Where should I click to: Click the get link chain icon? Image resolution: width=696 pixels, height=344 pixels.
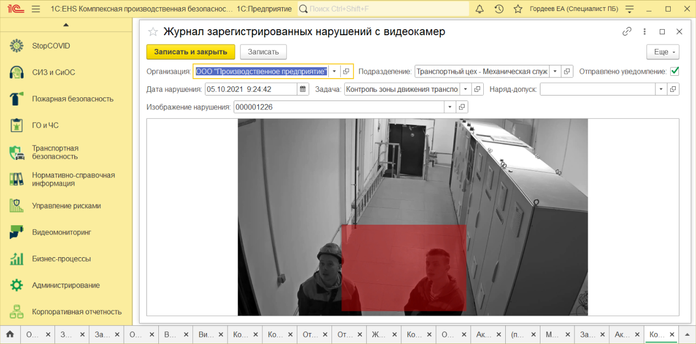(627, 32)
